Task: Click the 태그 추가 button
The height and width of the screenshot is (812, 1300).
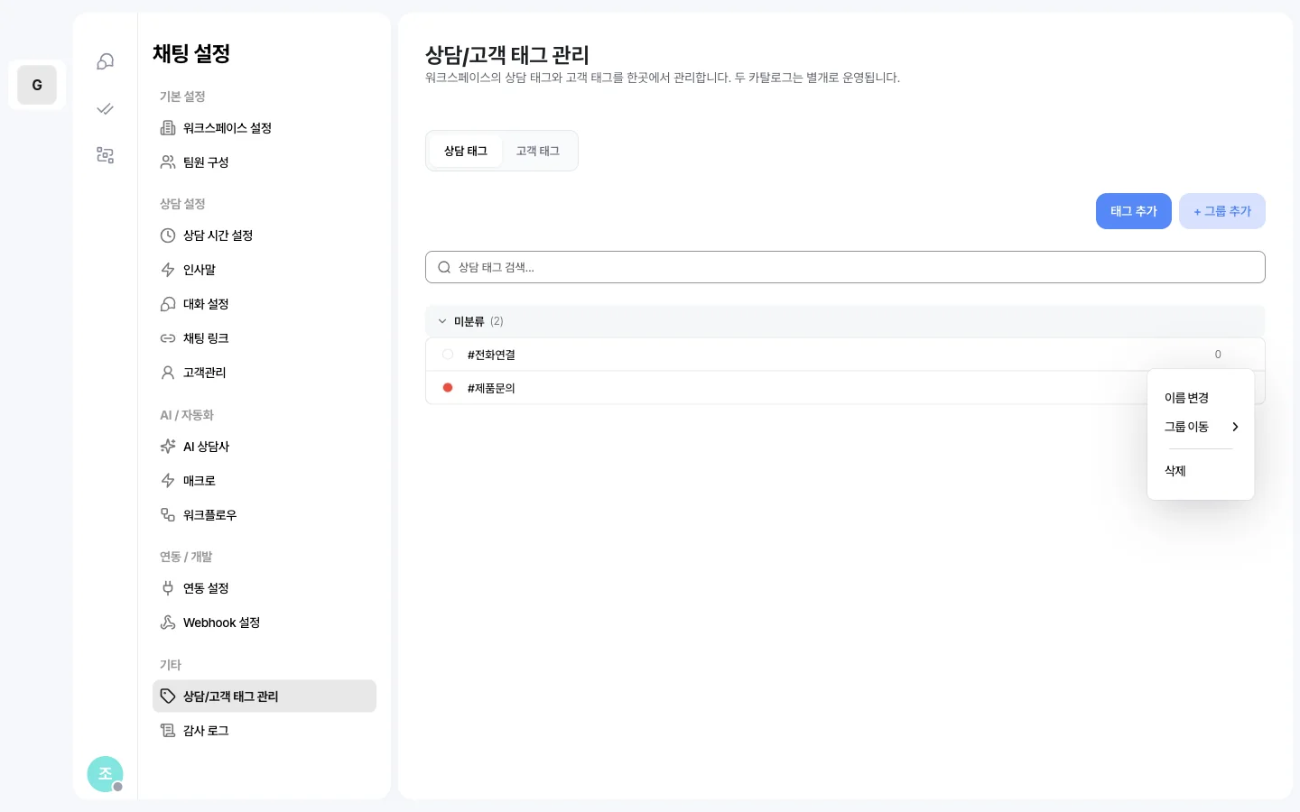Action: tap(1134, 211)
